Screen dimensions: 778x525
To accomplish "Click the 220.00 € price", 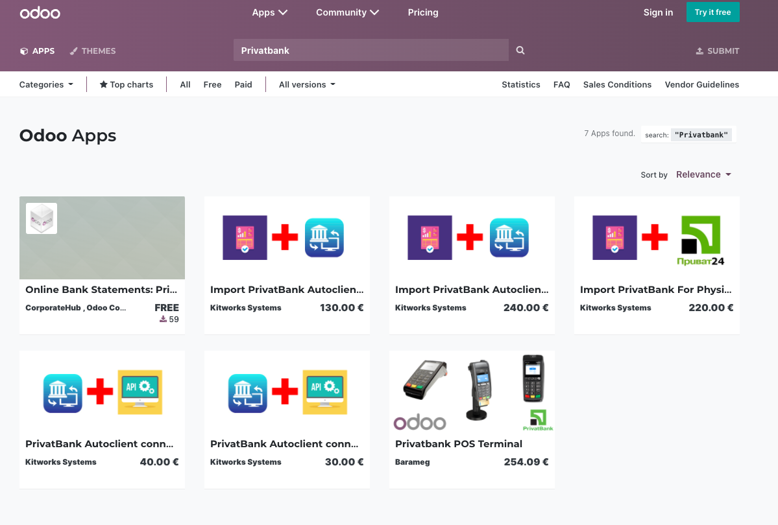I will 711,308.
